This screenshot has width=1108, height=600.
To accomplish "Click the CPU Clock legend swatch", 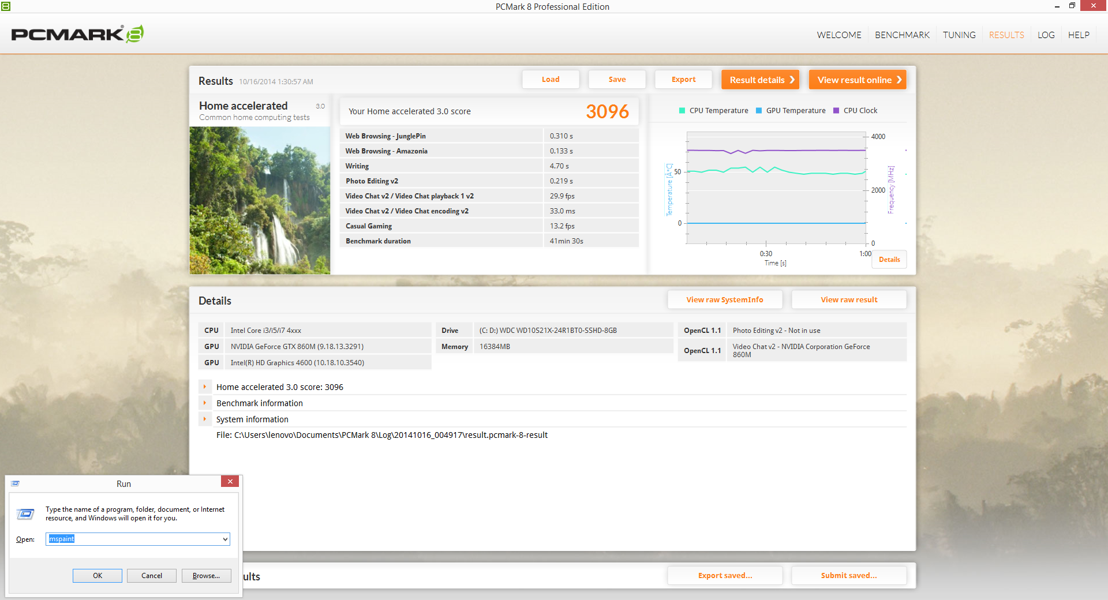I will click(x=836, y=111).
